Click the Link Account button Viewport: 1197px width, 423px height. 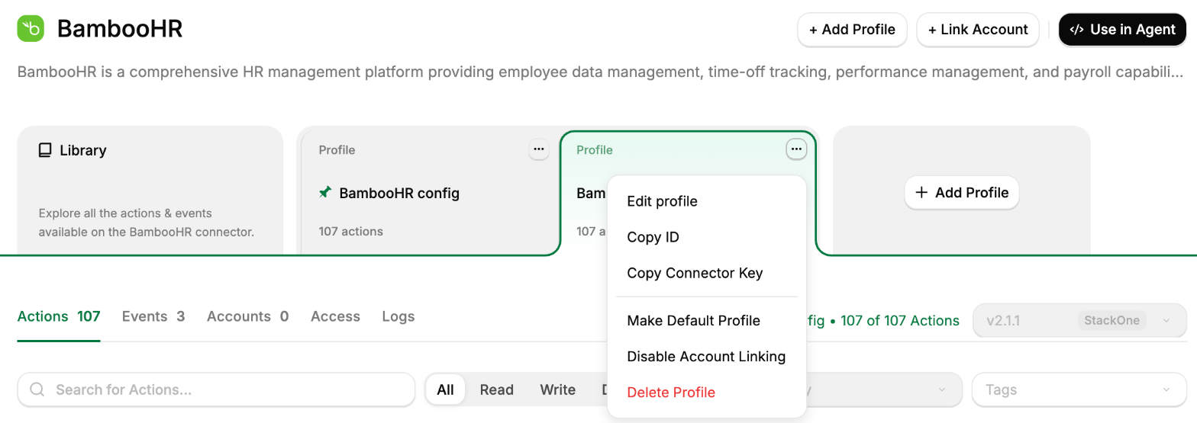978,30
